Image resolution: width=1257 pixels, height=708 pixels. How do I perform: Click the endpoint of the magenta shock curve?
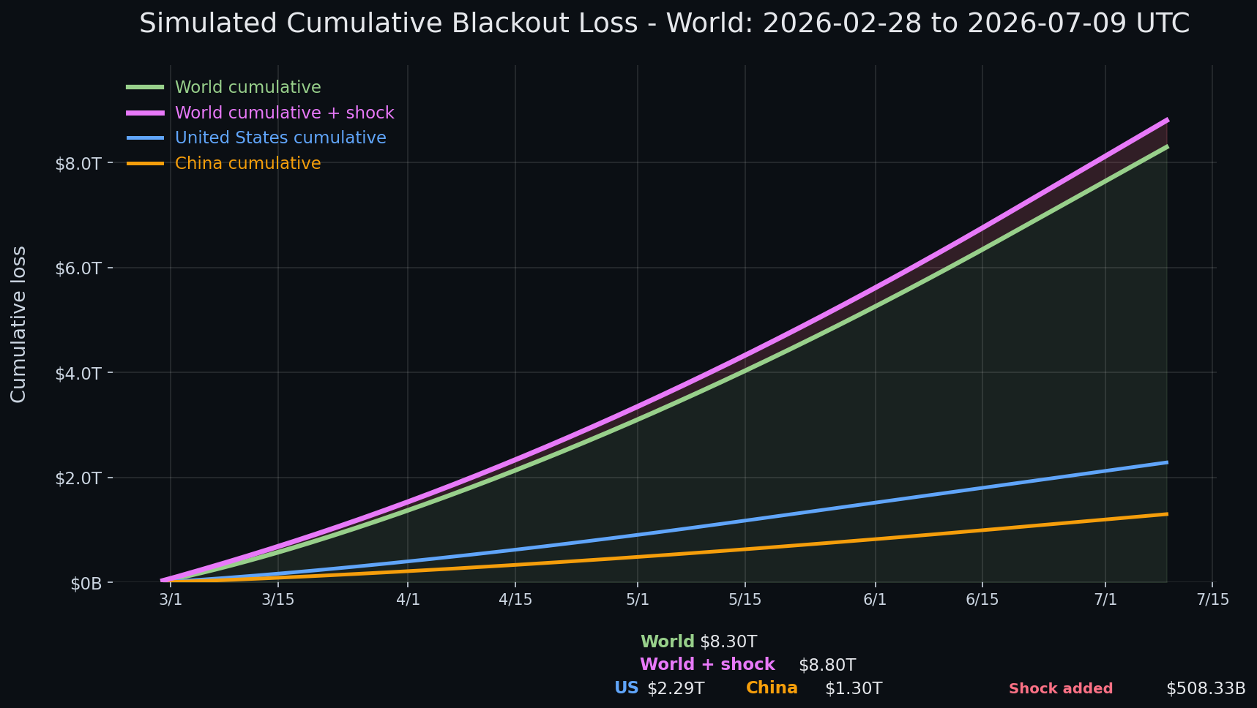pyautogui.click(x=1167, y=119)
